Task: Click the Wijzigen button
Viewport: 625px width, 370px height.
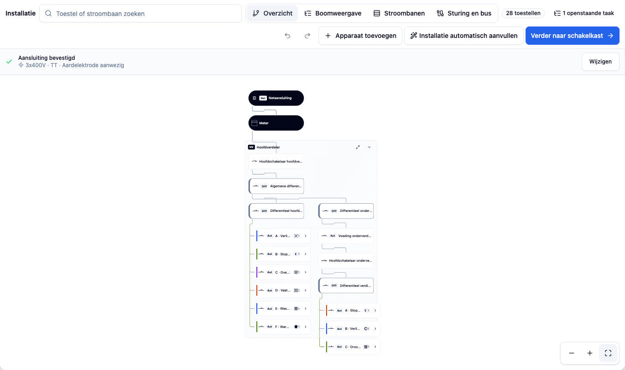Action: coord(600,62)
